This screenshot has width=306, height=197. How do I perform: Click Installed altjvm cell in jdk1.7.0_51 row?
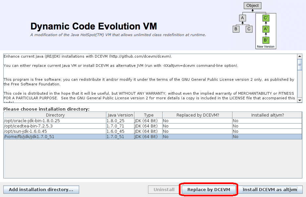(x=267, y=136)
